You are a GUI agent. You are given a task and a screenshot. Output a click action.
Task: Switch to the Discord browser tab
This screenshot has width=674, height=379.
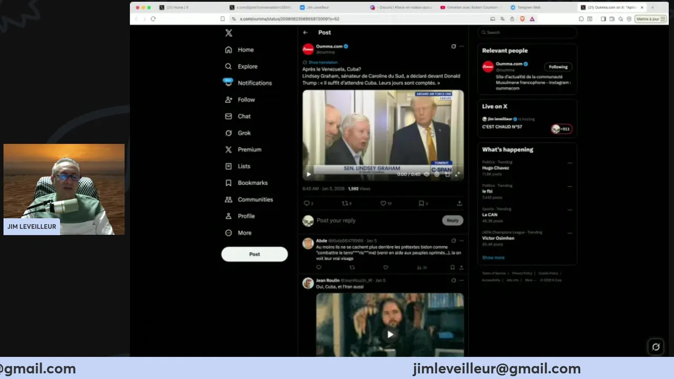point(401,7)
